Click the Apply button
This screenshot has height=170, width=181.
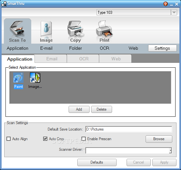(x=164, y=162)
